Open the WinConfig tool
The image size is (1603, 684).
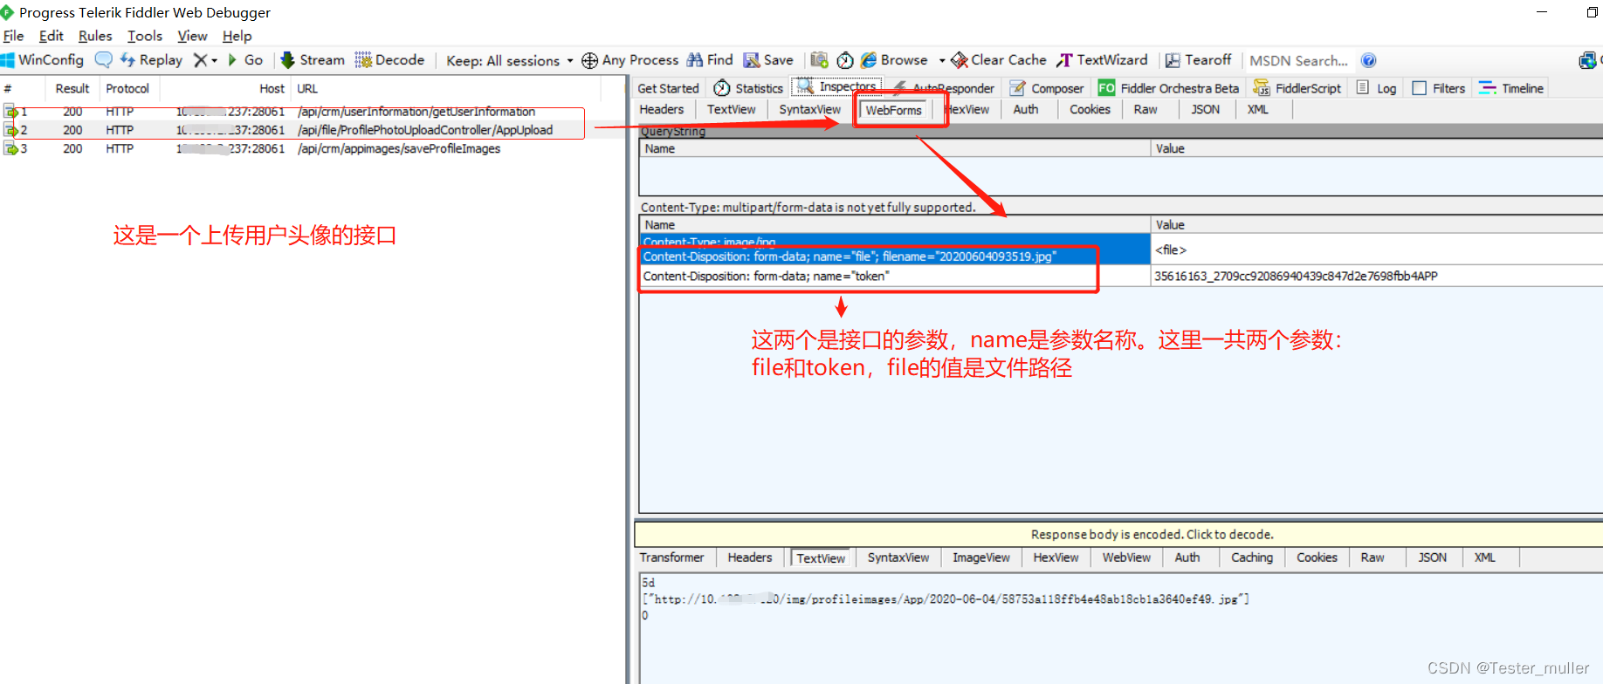[43, 60]
